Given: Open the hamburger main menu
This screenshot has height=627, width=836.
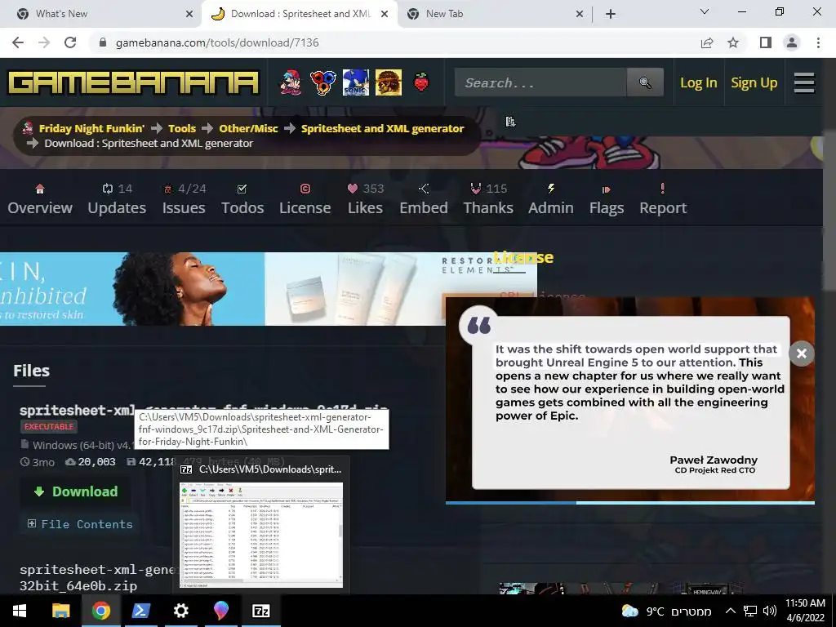Looking at the screenshot, I should click(x=804, y=82).
